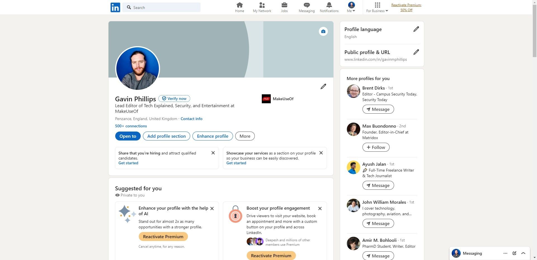537x260 pixels.
Task: Click the lock icon in Boost engagement card
Action: [x=235, y=214]
